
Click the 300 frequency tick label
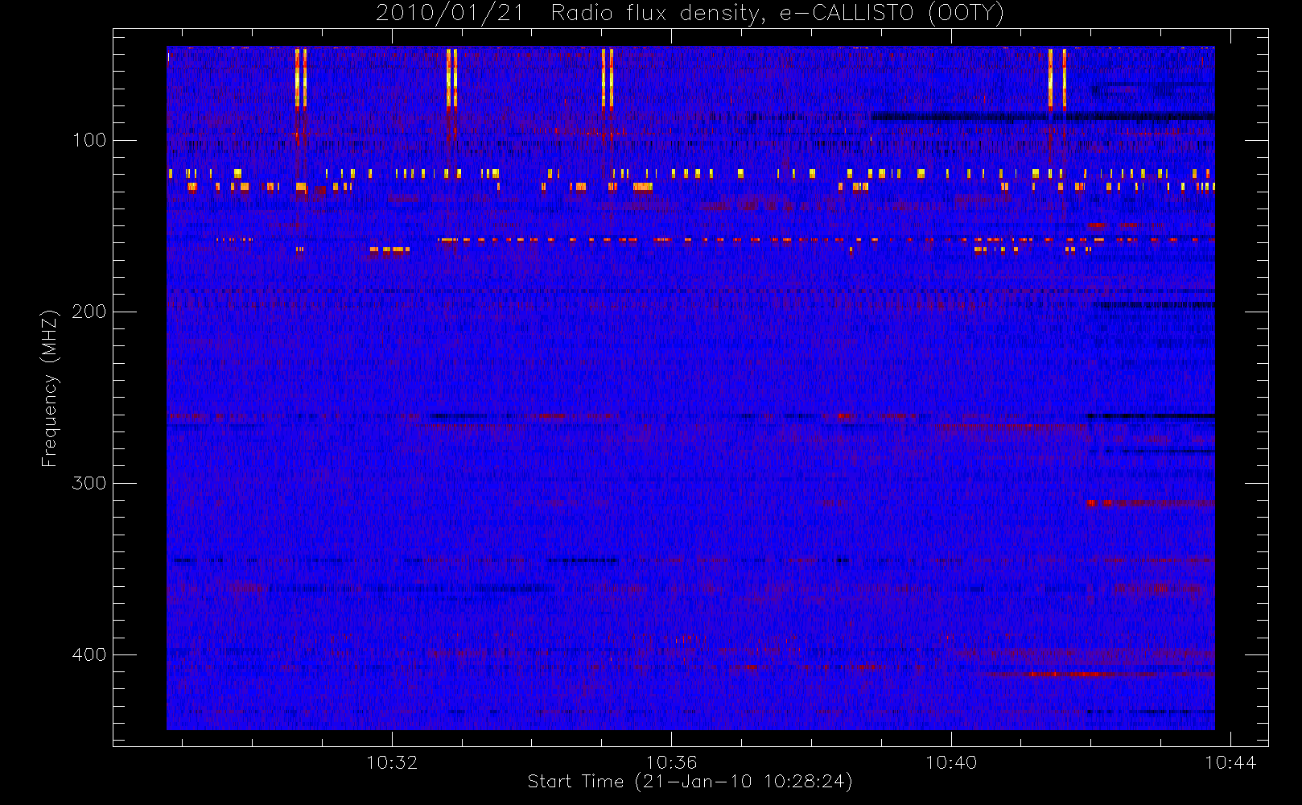click(89, 483)
